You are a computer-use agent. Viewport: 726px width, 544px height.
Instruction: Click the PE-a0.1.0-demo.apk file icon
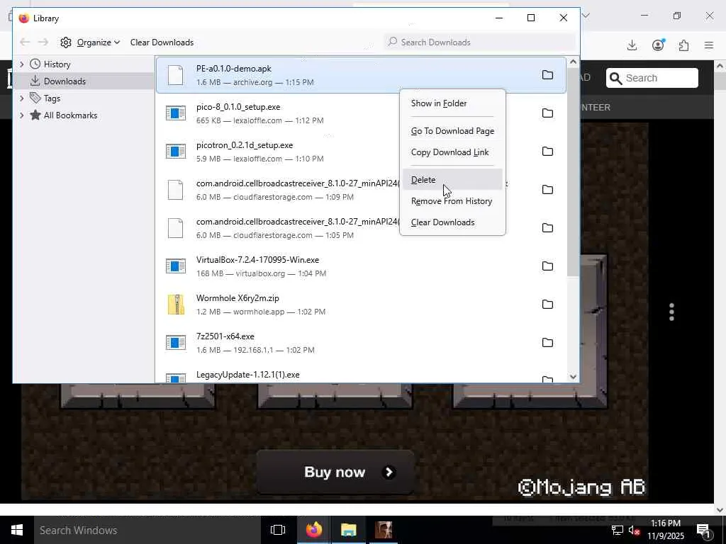(176, 75)
